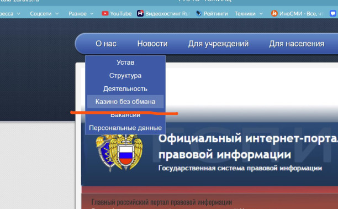Select Казино без обмана entry
Viewport: 338px width, 209px height.
(x=125, y=102)
